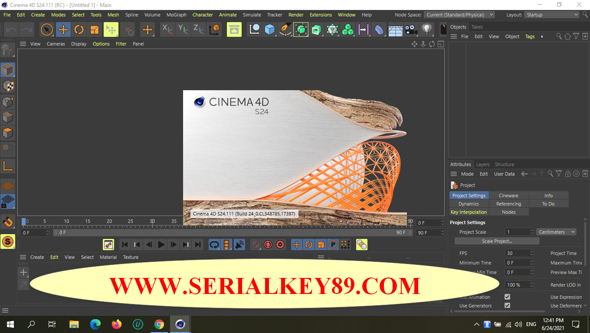Open the MoGraph menu

click(x=176, y=15)
